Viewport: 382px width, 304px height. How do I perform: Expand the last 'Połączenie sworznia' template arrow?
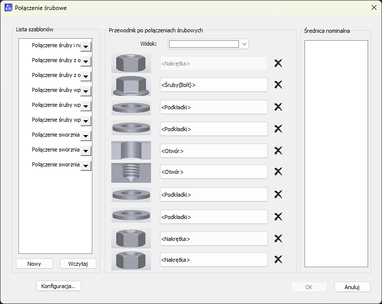pos(85,165)
